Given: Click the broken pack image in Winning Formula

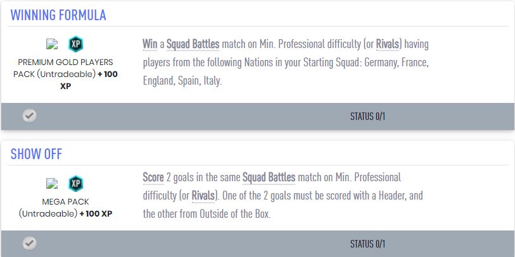Looking at the screenshot, I should click(53, 45).
